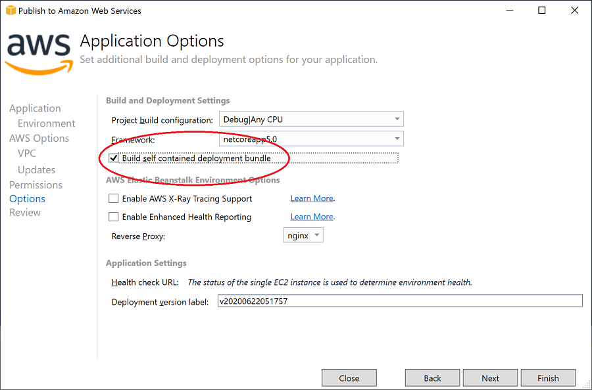Click Learn More for X-Ray Tracing
Screen dimensions: 592x390
coord(312,198)
